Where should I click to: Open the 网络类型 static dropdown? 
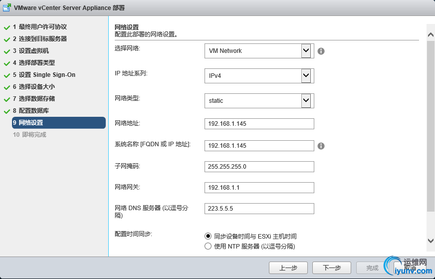(259, 100)
